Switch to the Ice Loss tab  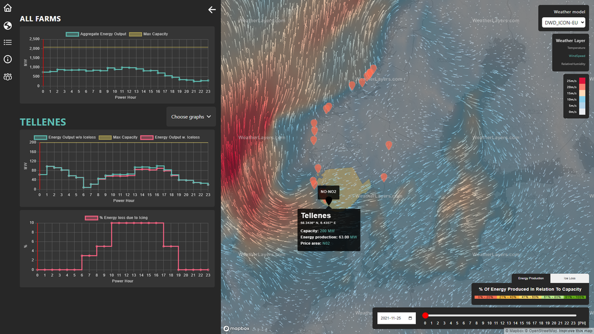(570, 278)
